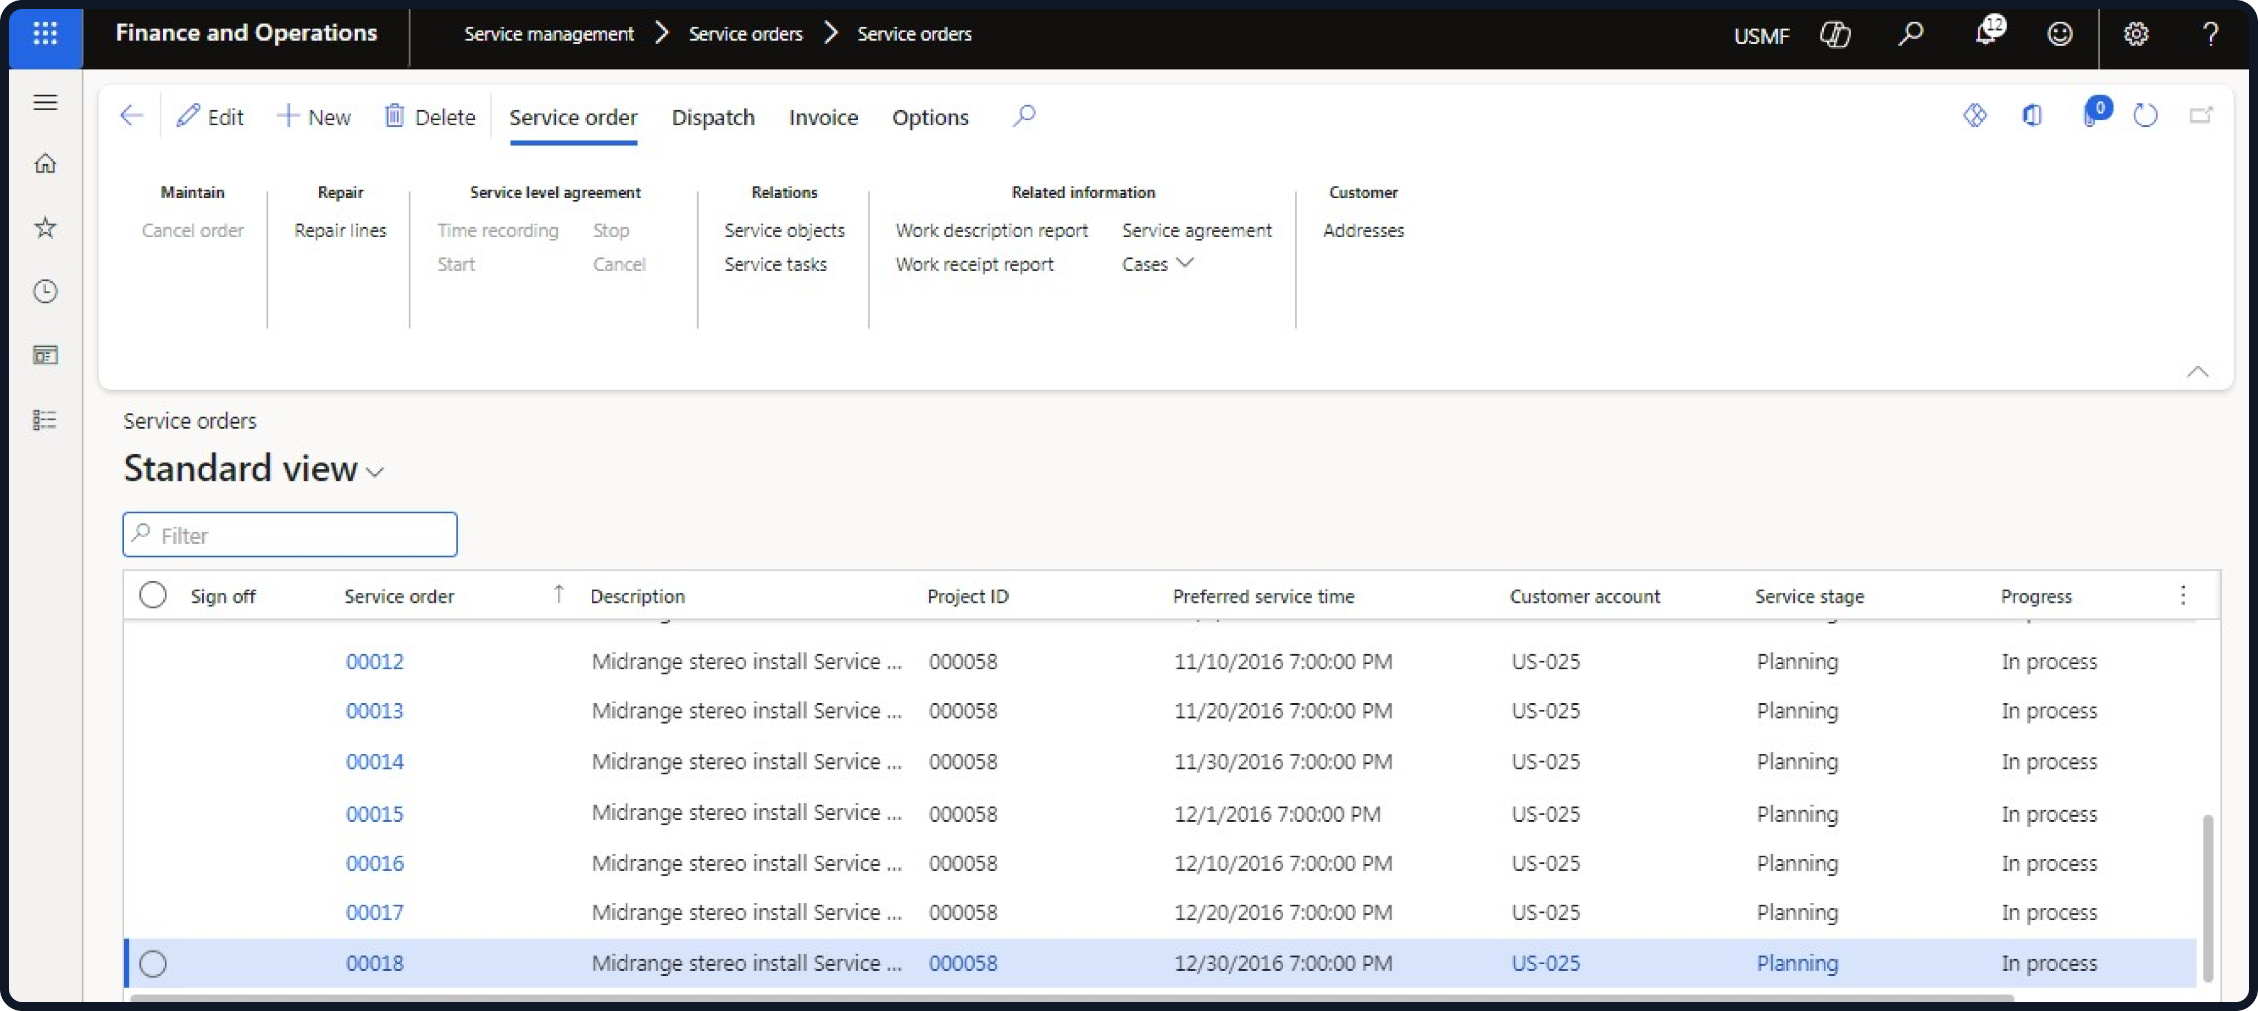Create New service order
The width and height of the screenshot is (2258, 1011).
tap(314, 116)
